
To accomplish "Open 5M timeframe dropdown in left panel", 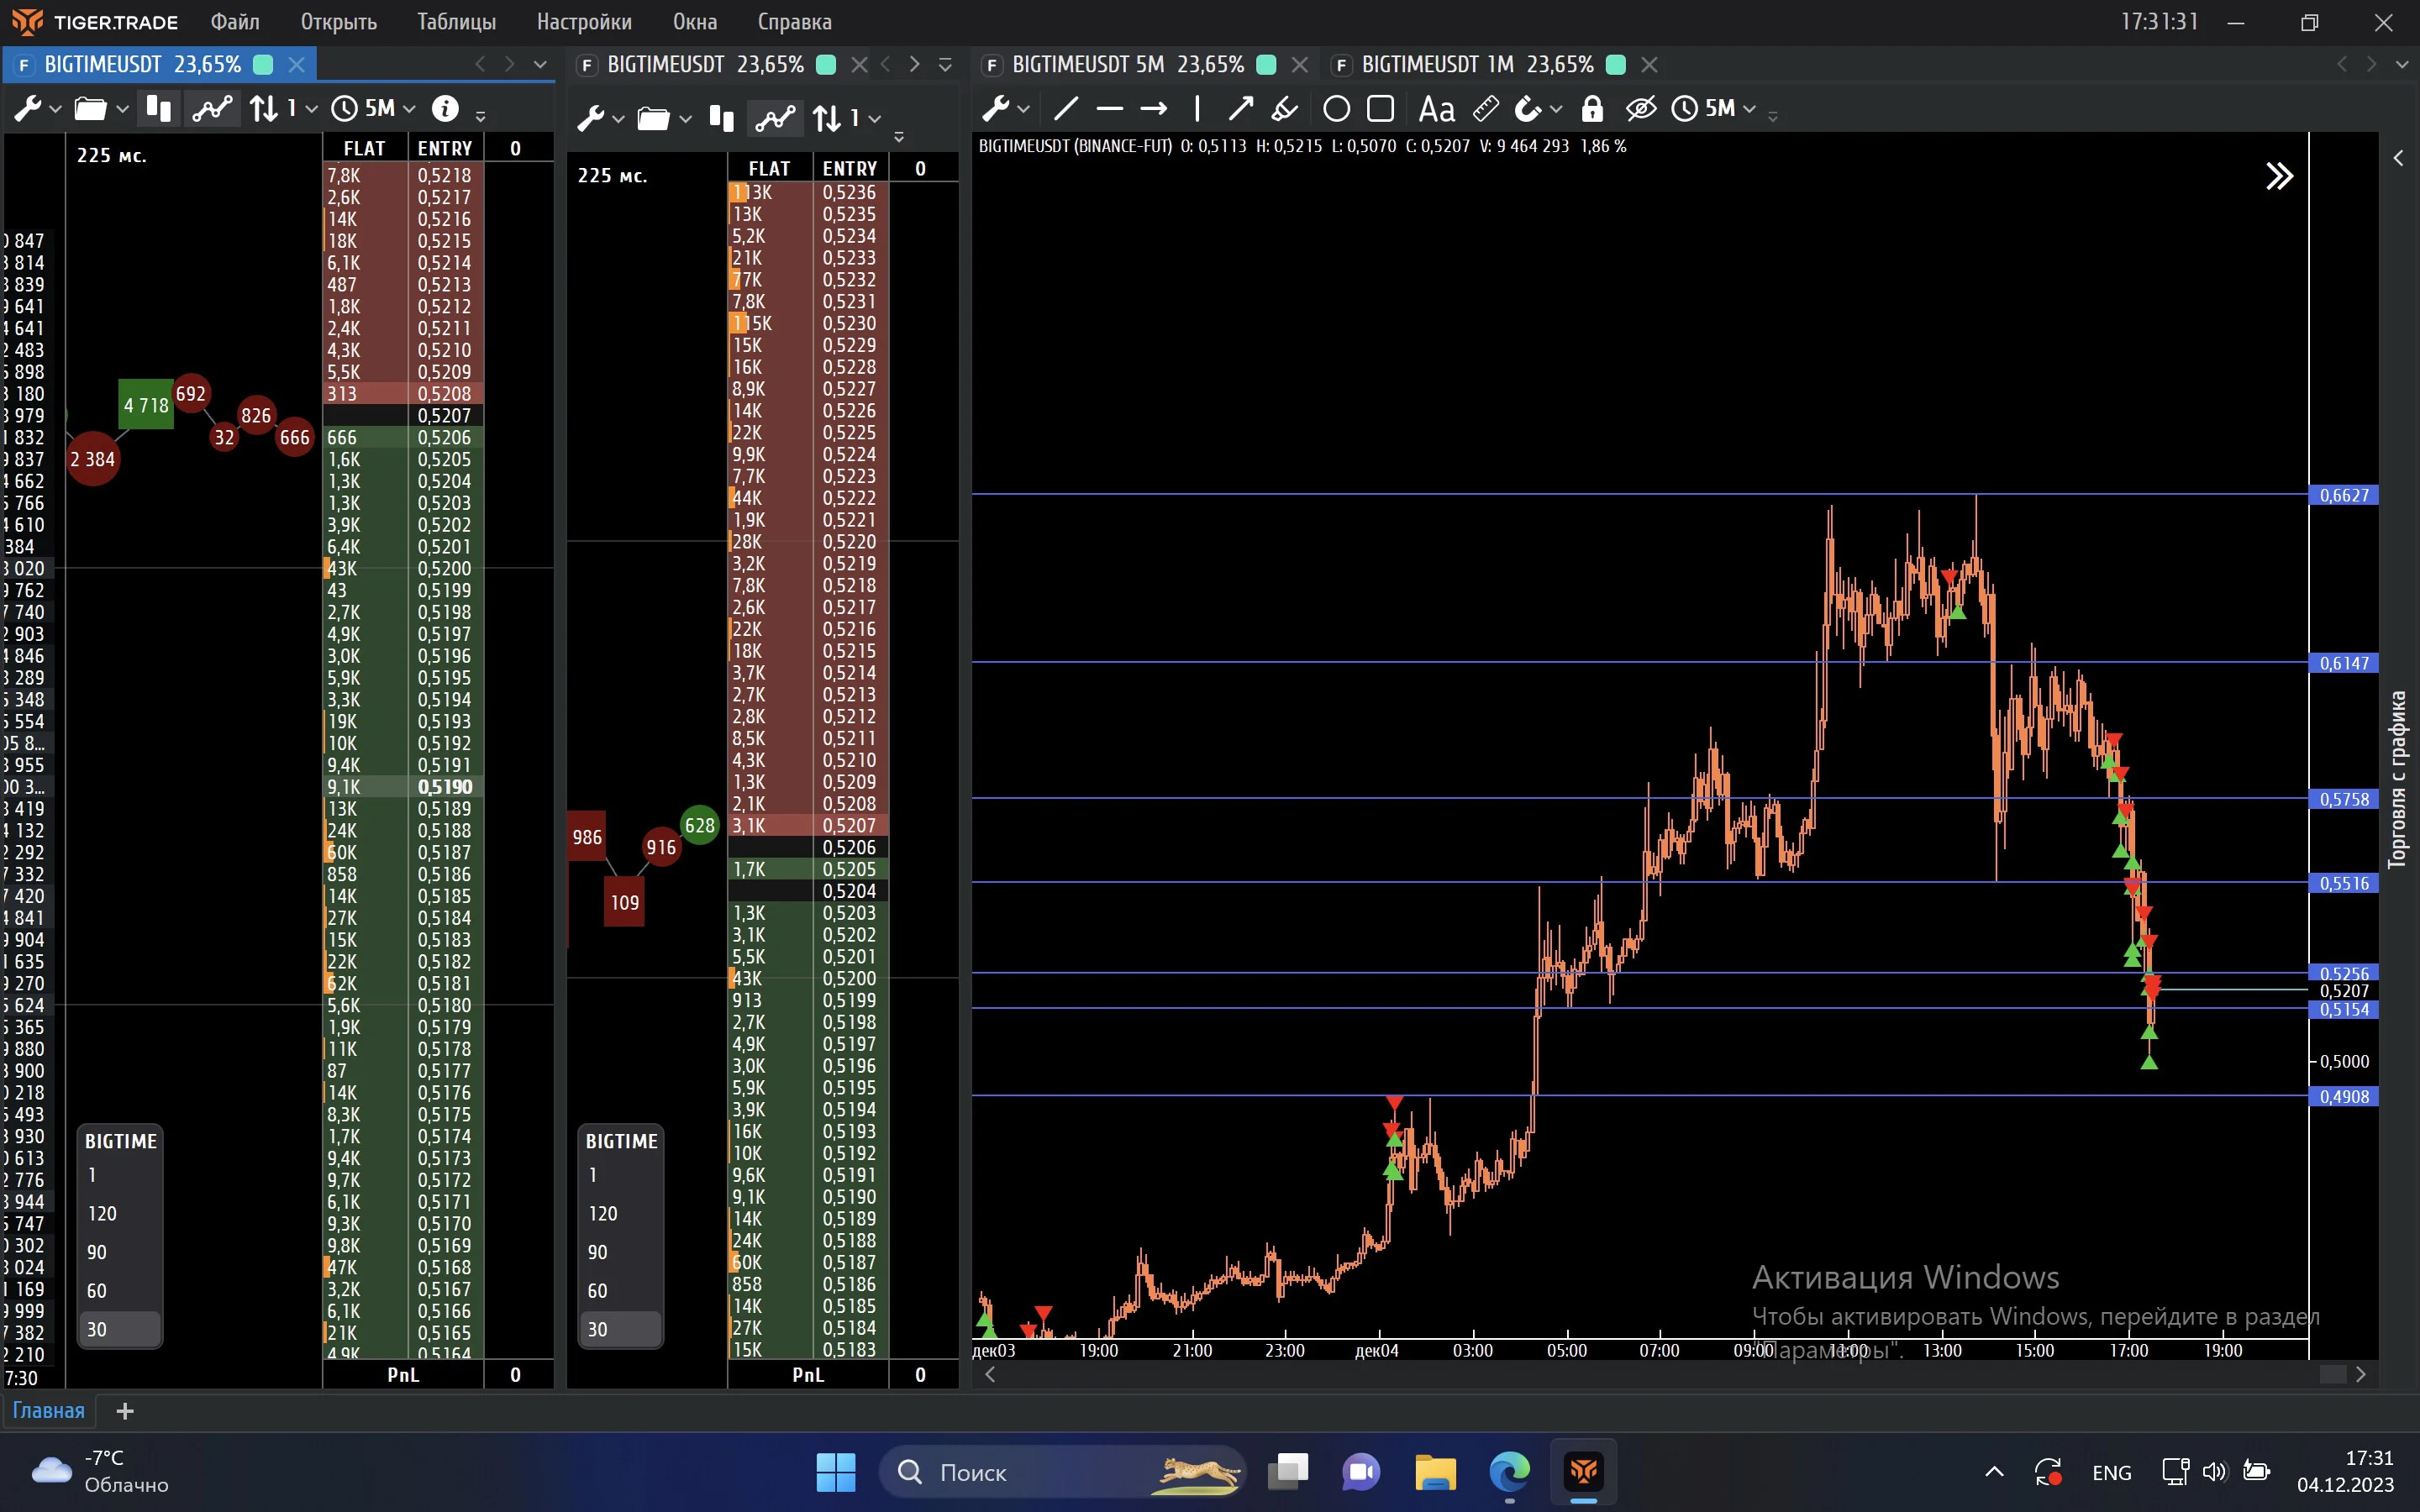I will click(372, 108).
